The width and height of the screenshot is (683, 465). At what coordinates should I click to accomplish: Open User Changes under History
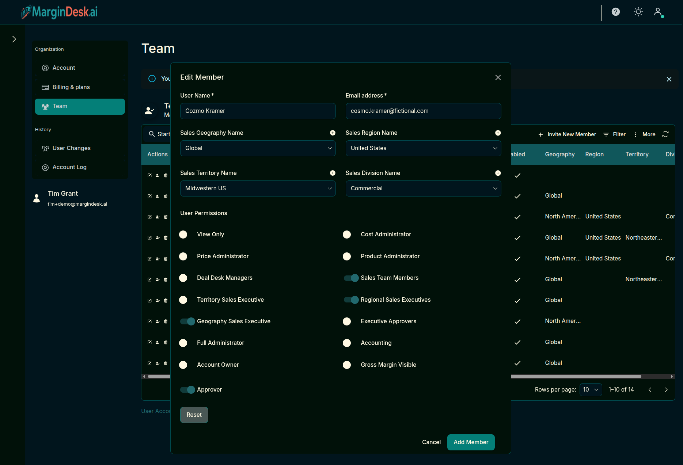pos(71,148)
